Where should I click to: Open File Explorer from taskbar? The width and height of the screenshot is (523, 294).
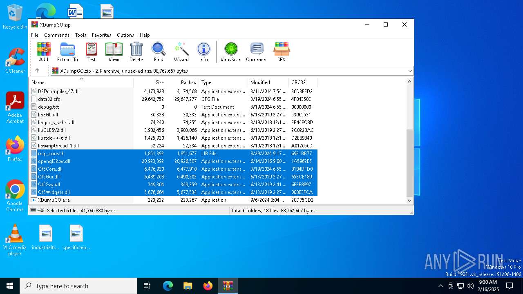tap(188, 286)
